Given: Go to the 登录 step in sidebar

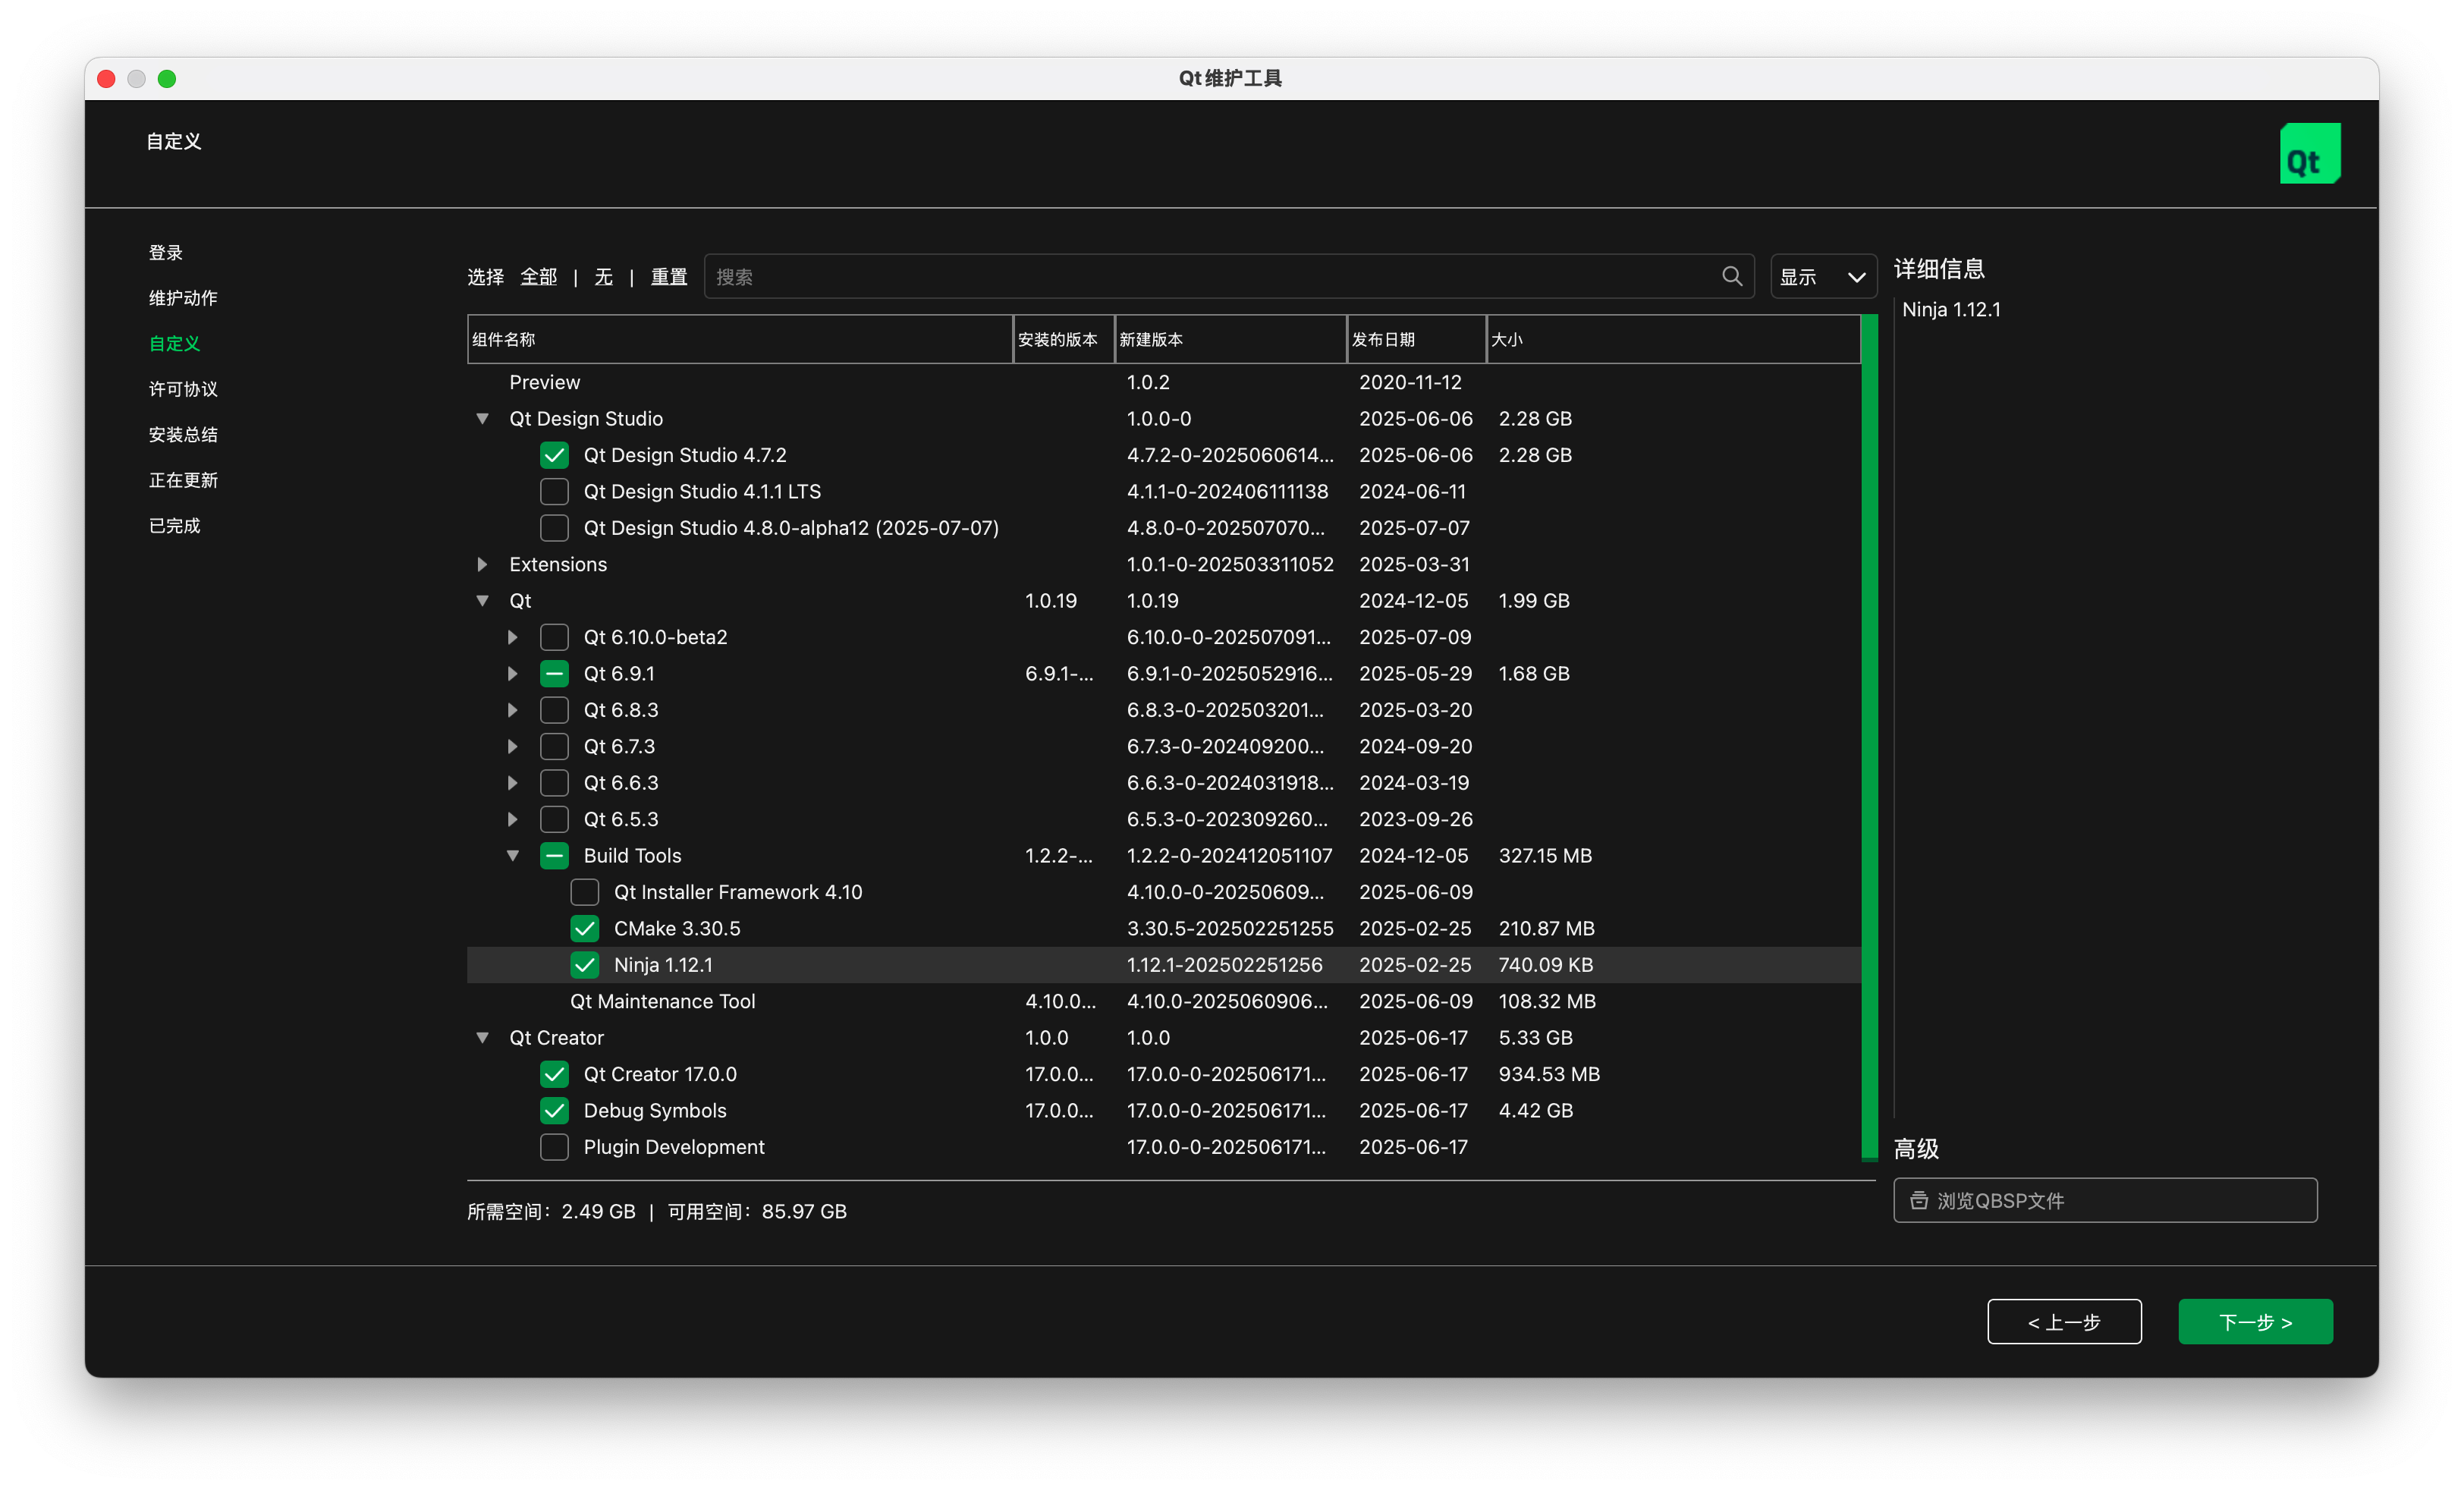Looking at the screenshot, I should coord(166,252).
